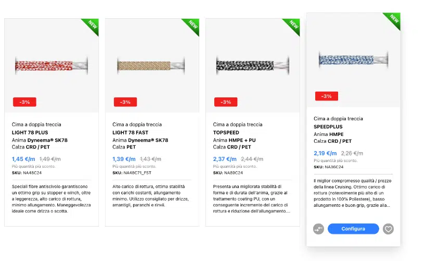The height and width of the screenshot is (261, 426).
Task: Click the -3% badge on LIGHT 78 PLUS
Action: (x=24, y=102)
